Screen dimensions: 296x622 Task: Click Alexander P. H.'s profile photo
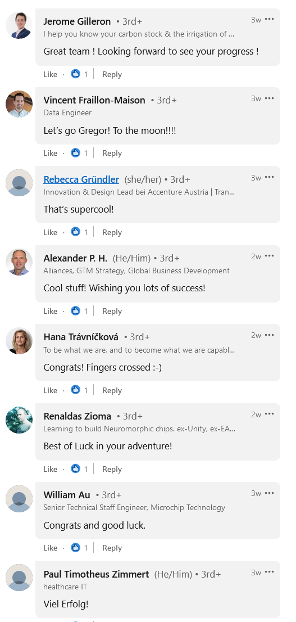click(19, 262)
